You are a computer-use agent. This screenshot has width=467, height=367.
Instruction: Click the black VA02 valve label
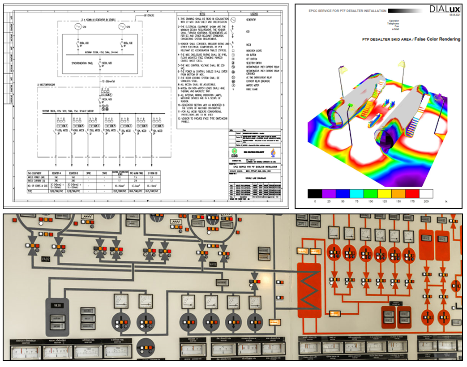pyautogui.click(x=46, y=259)
